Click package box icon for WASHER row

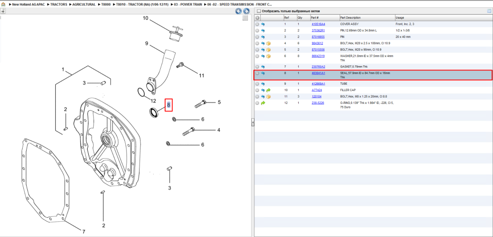(269, 56)
